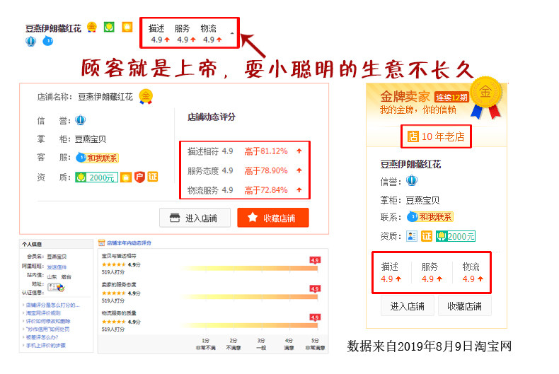This screenshot has width=559, height=374.
Task: Click orange 店 icon beside 10年老店
Action: [x=413, y=136]
